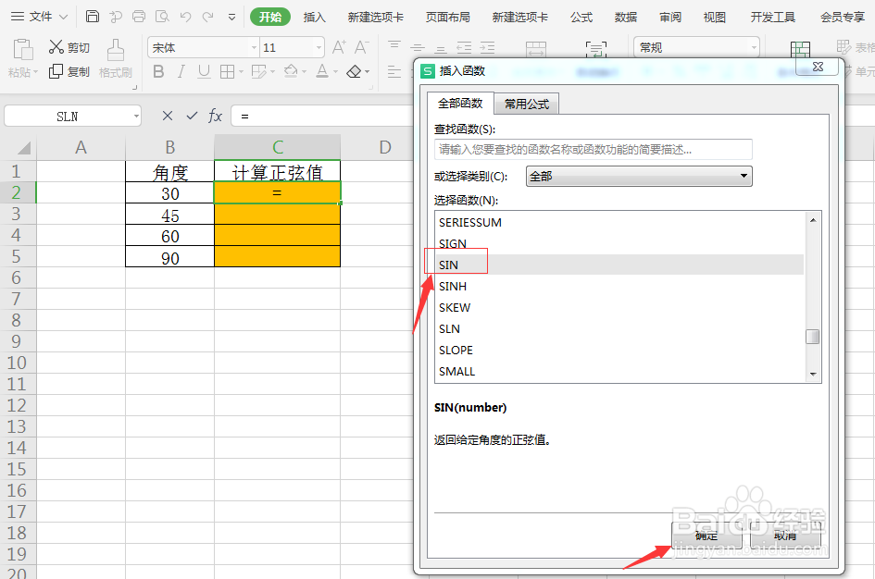
Task: Click the Print icon in quick access toolbar
Action: click(x=139, y=17)
